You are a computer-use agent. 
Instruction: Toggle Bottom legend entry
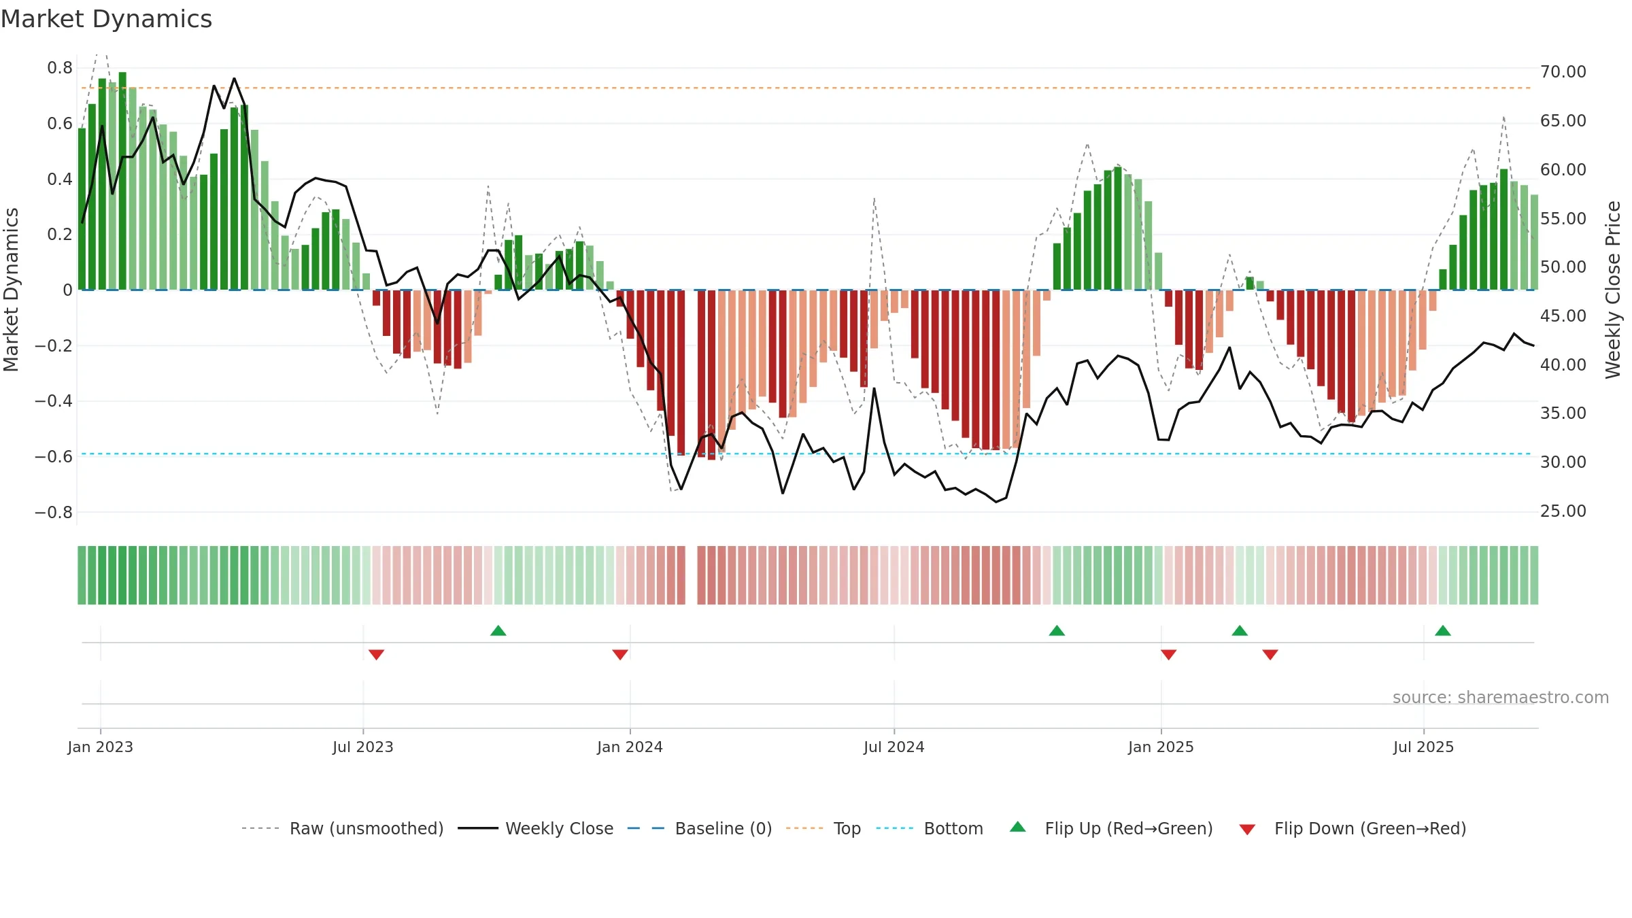point(930,828)
